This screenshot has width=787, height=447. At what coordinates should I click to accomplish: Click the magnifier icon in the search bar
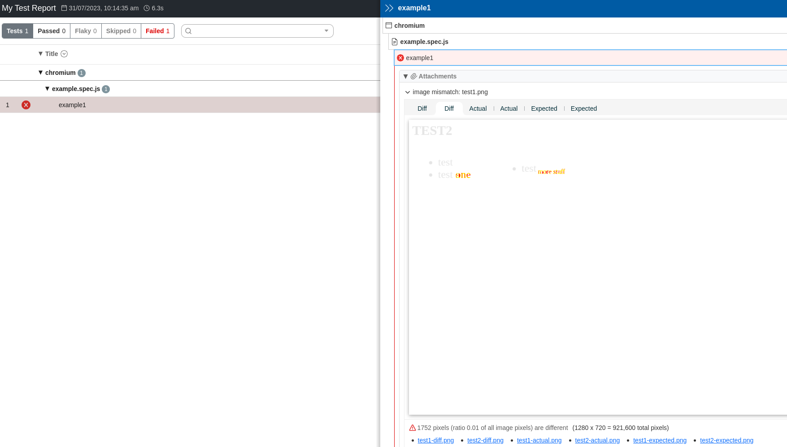tap(188, 31)
